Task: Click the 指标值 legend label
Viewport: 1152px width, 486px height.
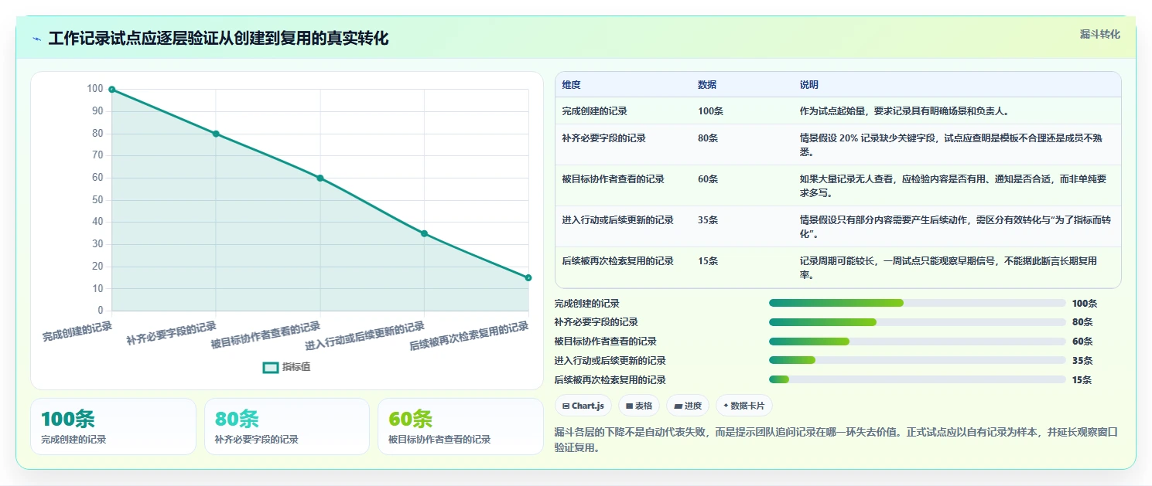Action: (296, 368)
